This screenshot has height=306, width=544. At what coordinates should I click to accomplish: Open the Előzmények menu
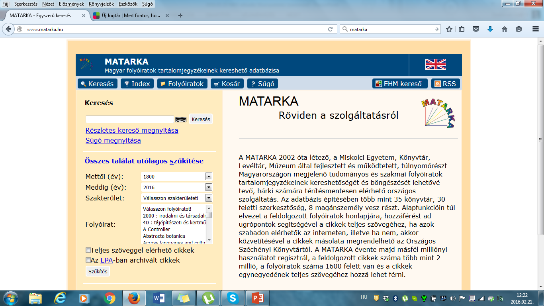(x=72, y=4)
